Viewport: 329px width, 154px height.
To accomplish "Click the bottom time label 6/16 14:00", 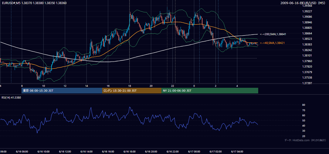I will pyautogui.click(x=86, y=152).
